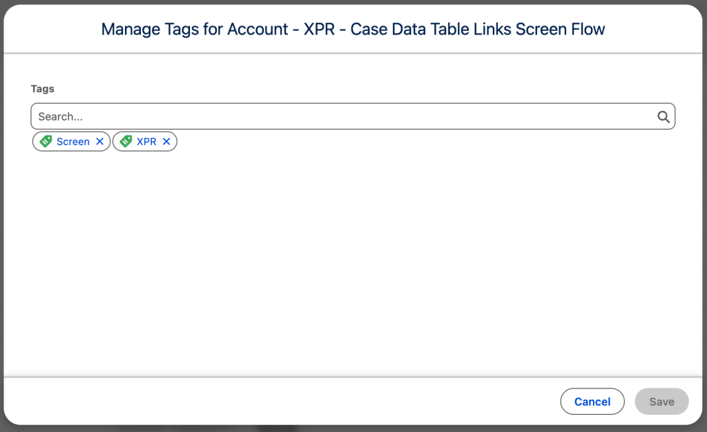
Task: Click 'Case Data Table Links' in the heading
Action: tap(431, 29)
